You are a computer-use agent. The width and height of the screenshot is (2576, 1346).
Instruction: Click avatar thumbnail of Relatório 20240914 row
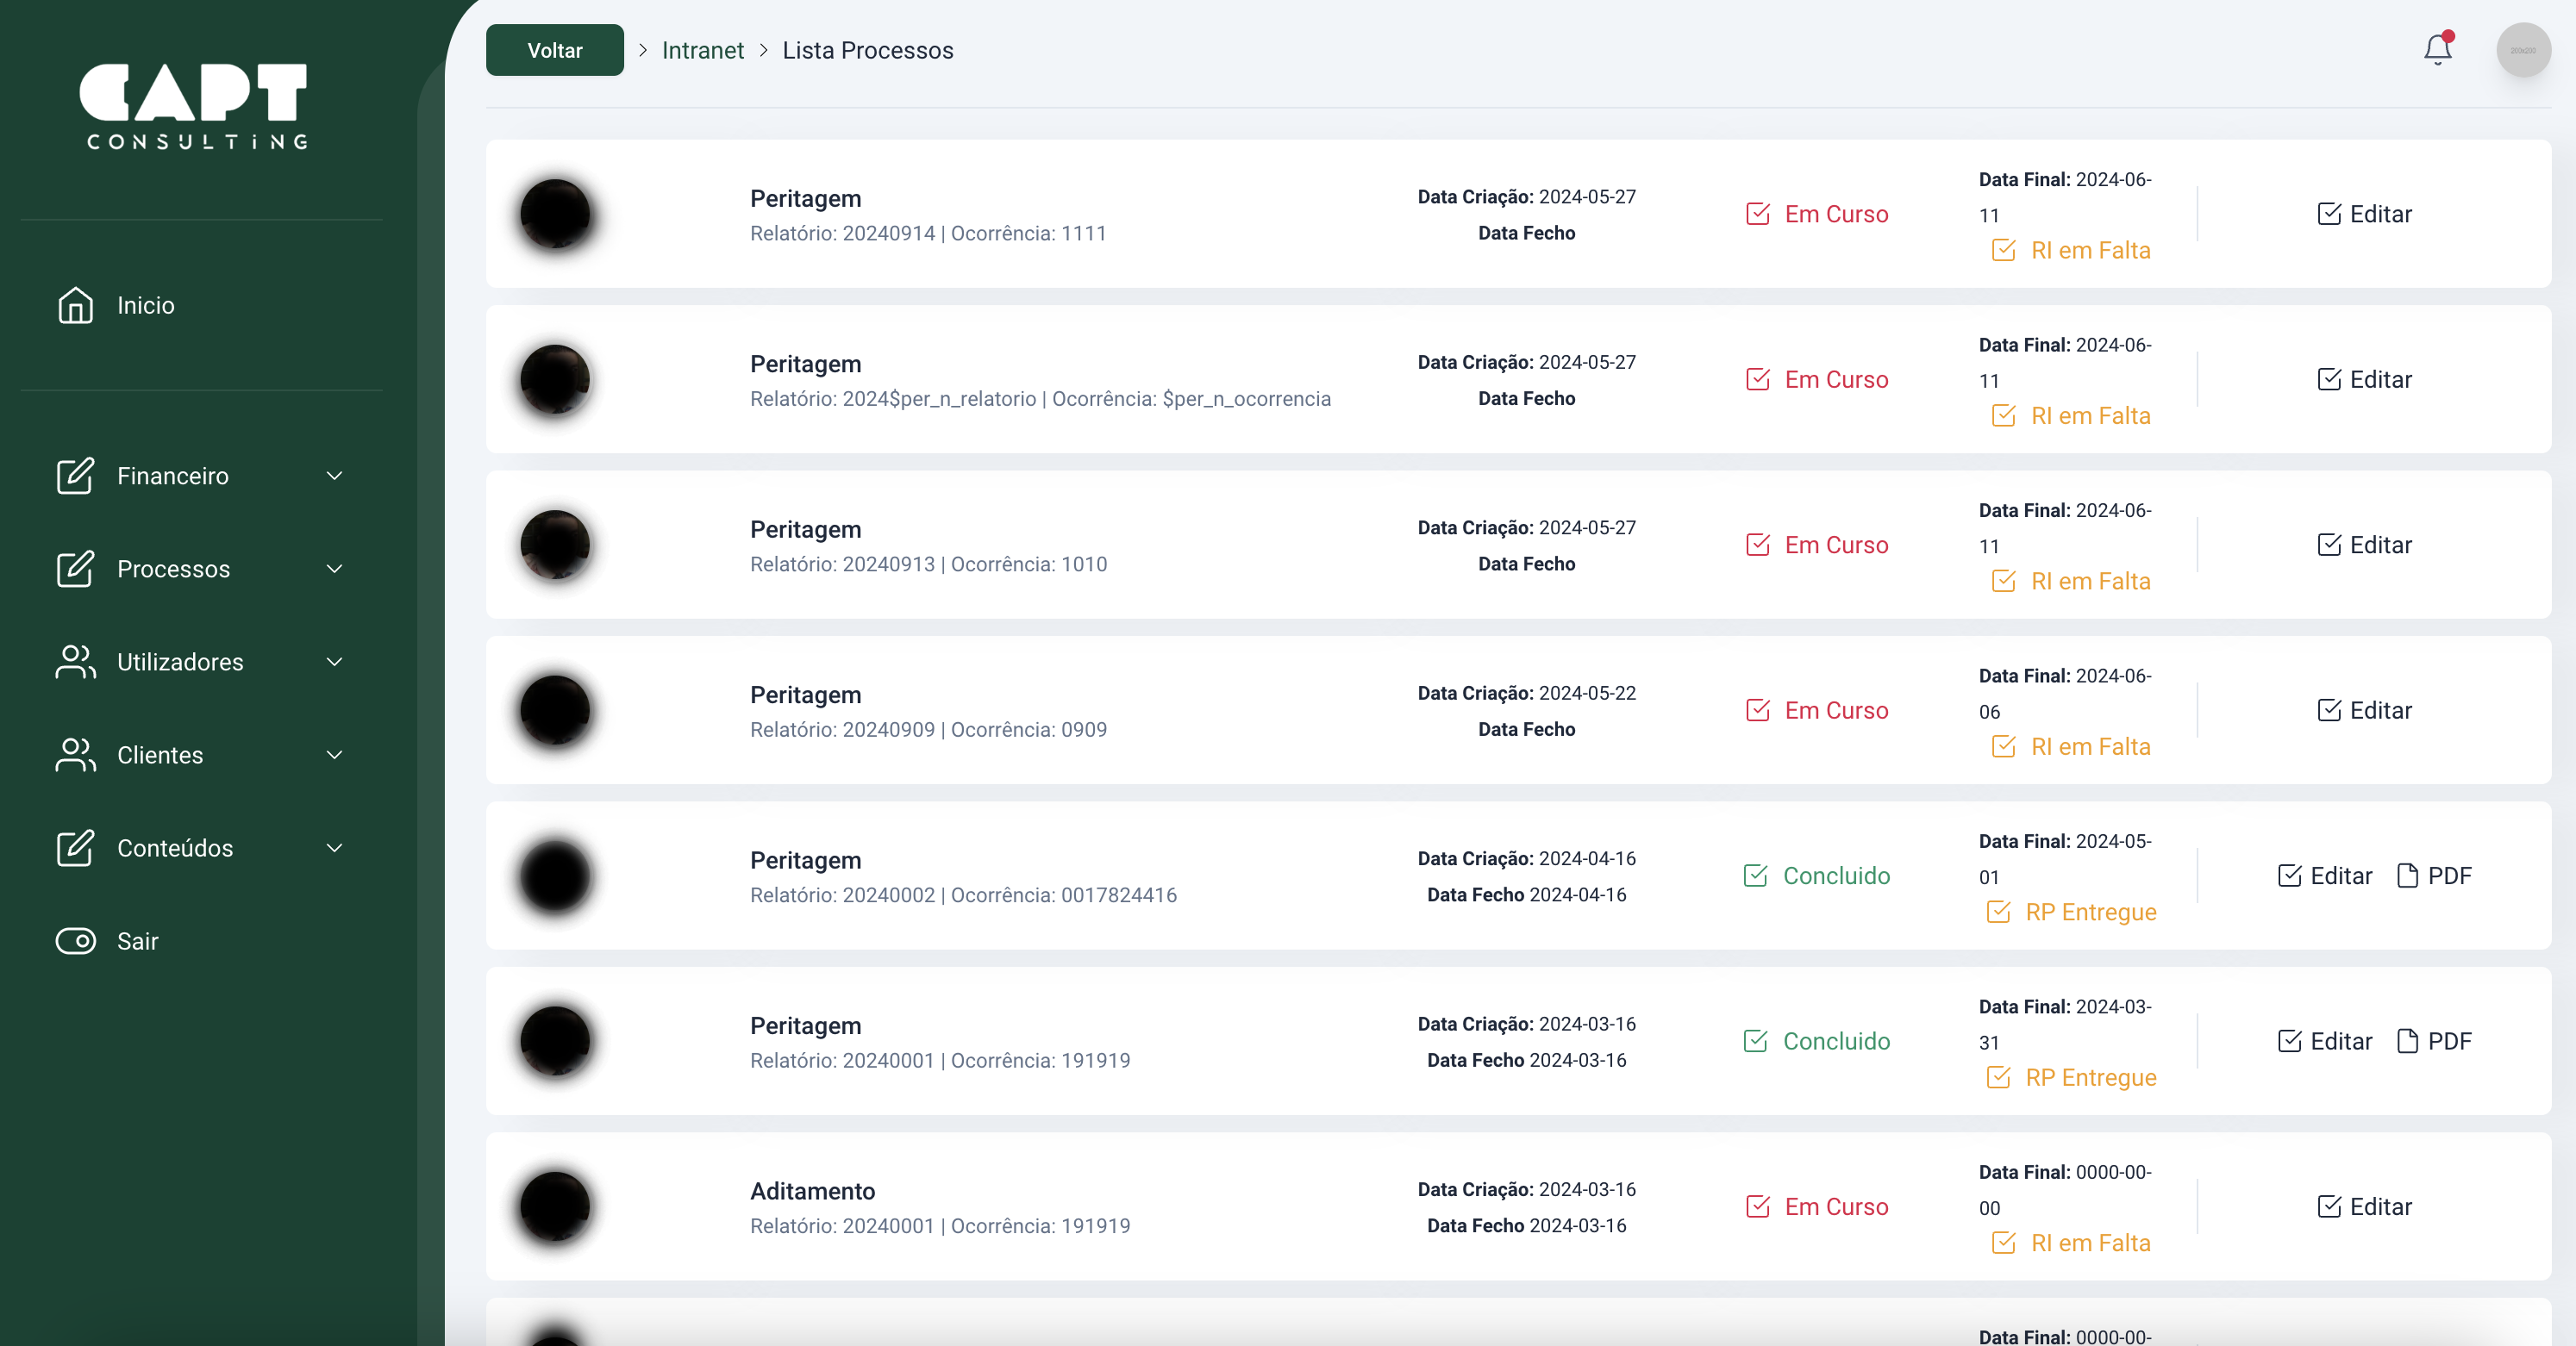[555, 214]
